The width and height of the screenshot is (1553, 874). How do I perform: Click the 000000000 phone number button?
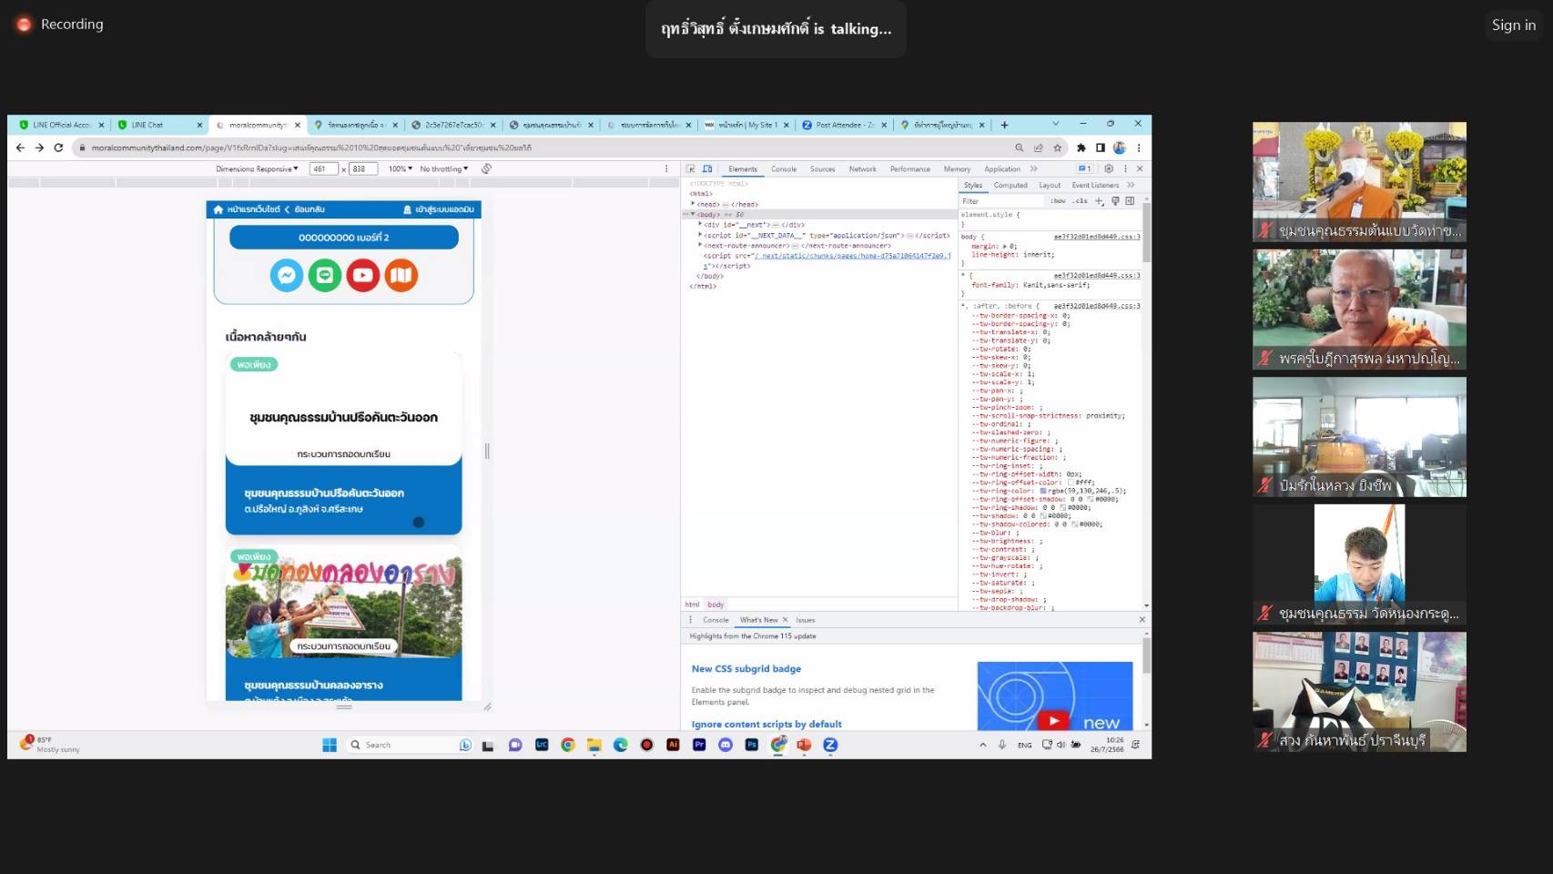click(x=344, y=238)
